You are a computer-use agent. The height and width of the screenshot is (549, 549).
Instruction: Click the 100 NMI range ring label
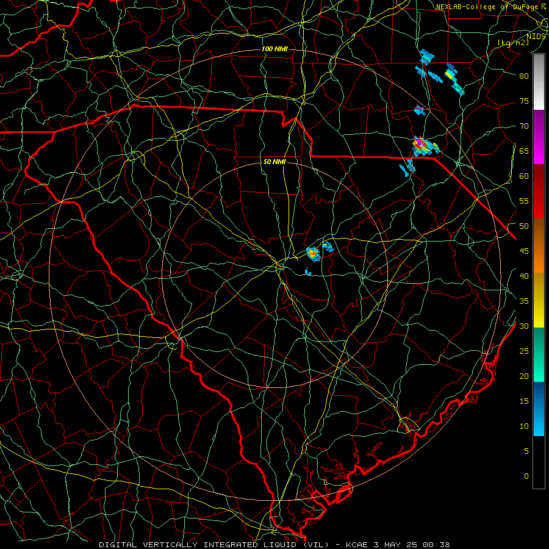point(274,49)
